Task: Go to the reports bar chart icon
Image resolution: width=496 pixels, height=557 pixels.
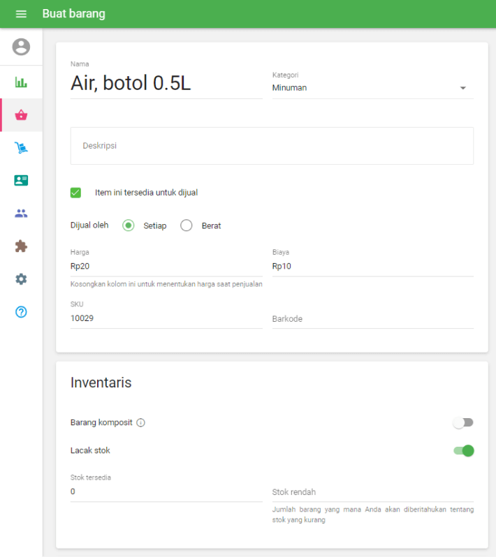Action: coord(21,82)
